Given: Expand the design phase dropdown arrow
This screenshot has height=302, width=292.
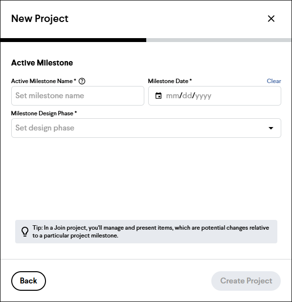Looking at the screenshot, I should pyautogui.click(x=271, y=128).
